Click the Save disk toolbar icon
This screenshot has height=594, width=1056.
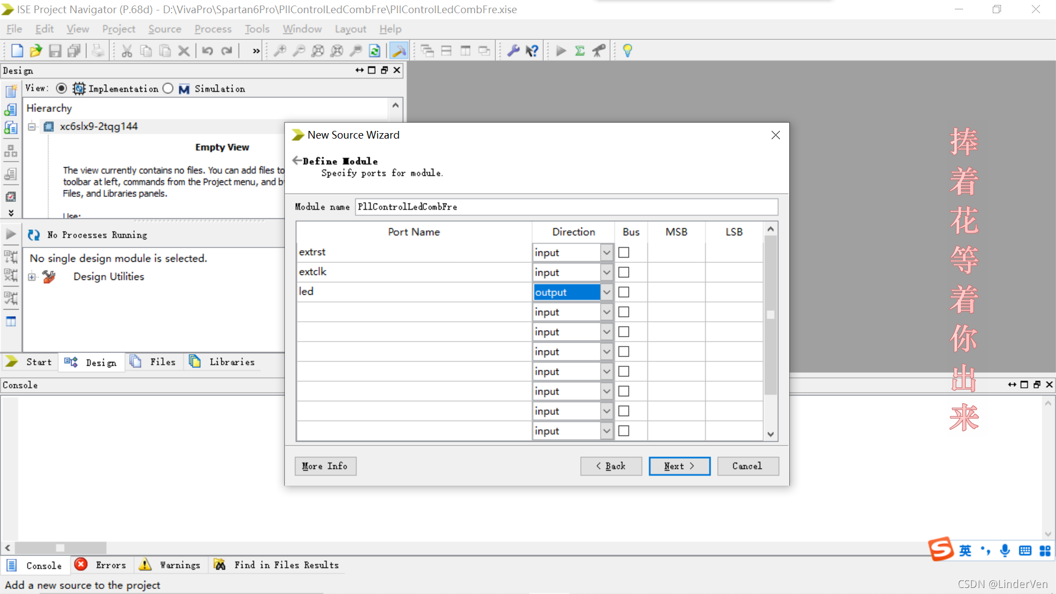(55, 51)
